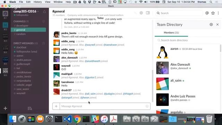Click the 31 members link in header
The height and width of the screenshot is (125, 222).
[59, 15]
